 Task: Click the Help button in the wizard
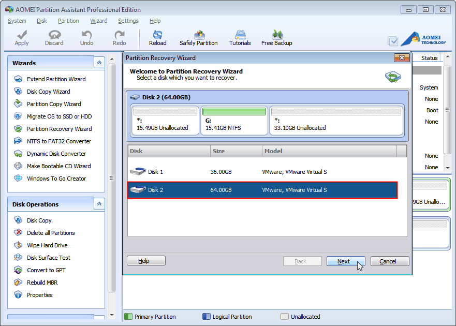[x=146, y=261]
